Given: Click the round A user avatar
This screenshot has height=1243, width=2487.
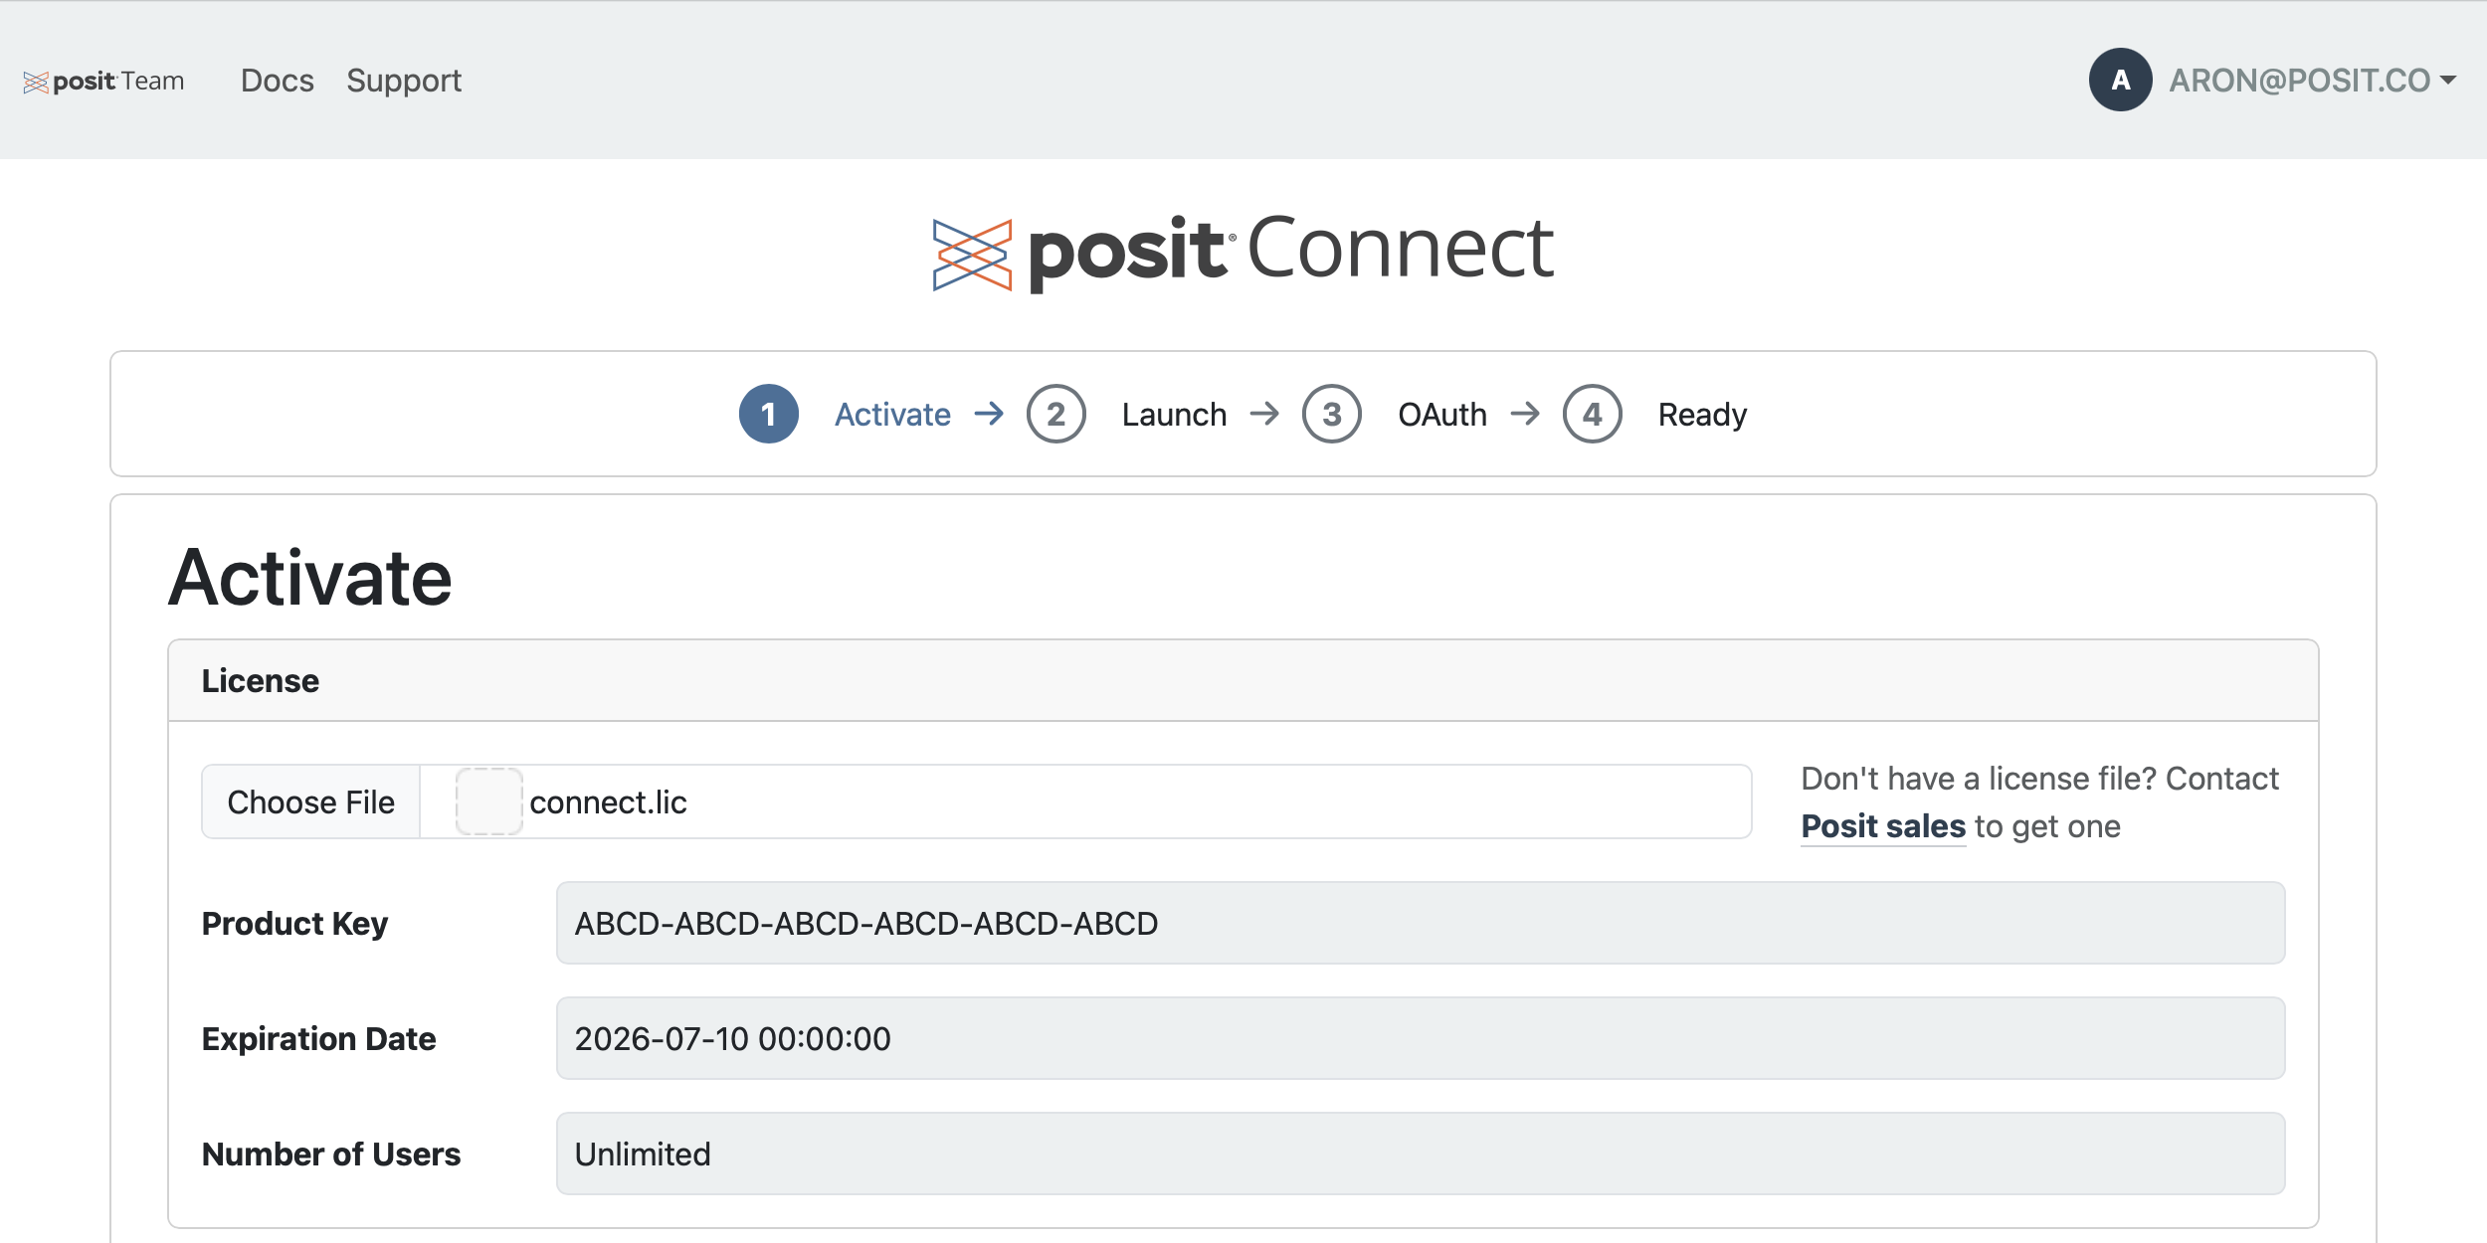Looking at the screenshot, I should 2120,80.
